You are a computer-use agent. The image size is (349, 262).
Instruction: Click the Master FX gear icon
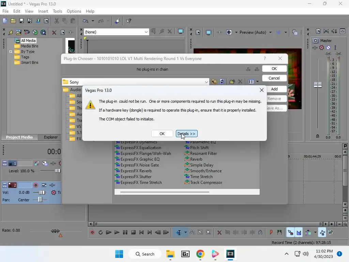(321, 47)
